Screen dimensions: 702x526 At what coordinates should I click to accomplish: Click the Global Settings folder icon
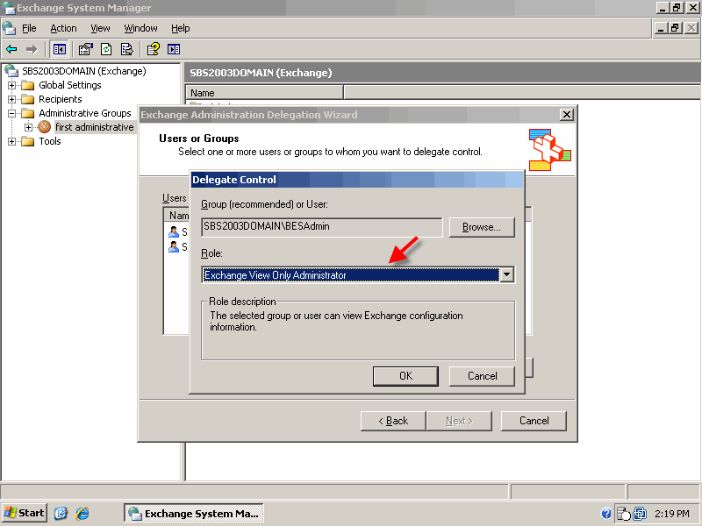[x=28, y=85]
